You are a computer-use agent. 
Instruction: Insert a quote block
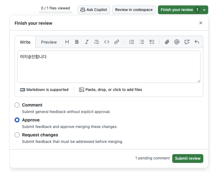pyautogui.click(x=97, y=42)
